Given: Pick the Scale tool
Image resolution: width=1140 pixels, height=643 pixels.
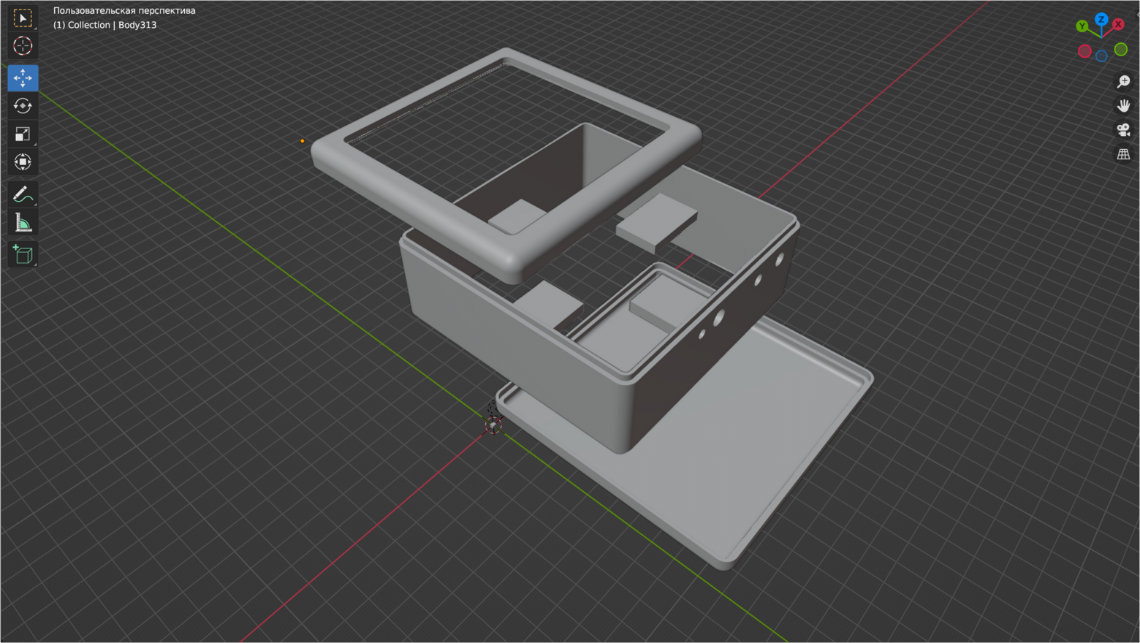Looking at the screenshot, I should (23, 134).
